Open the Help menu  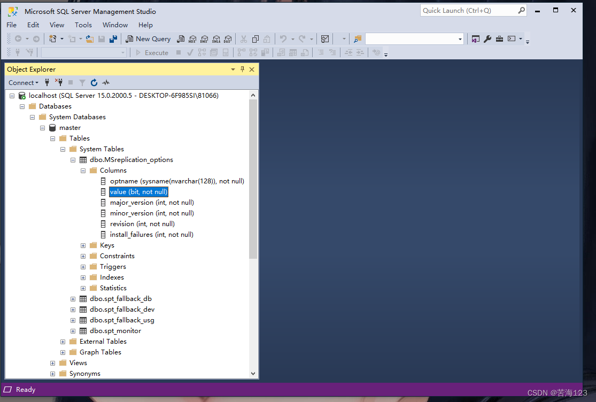point(145,25)
